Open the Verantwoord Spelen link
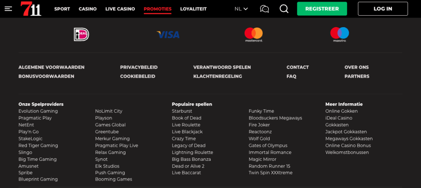Viewport: 421px width, 188px height. pyautogui.click(x=222, y=67)
